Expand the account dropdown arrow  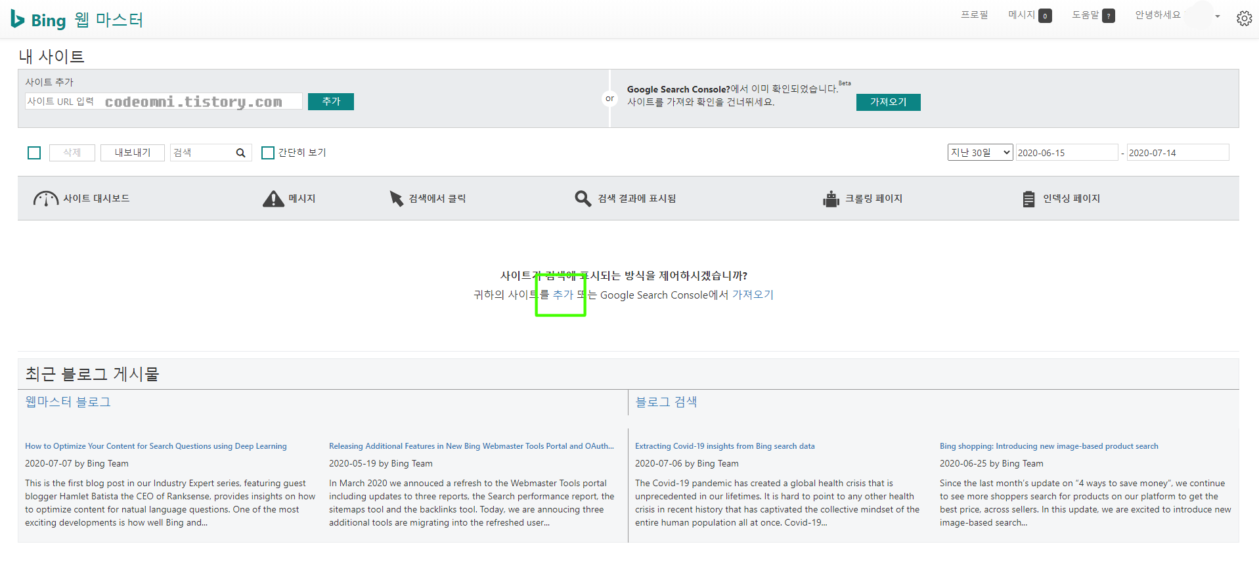[1217, 16]
